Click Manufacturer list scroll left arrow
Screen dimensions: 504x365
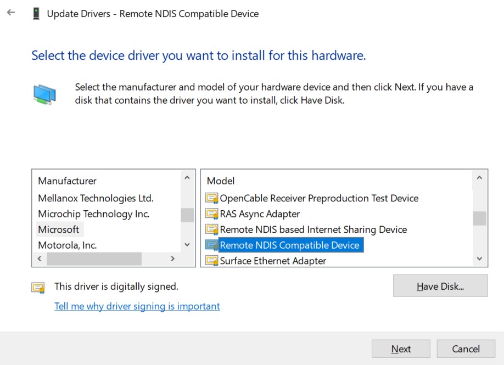point(40,259)
